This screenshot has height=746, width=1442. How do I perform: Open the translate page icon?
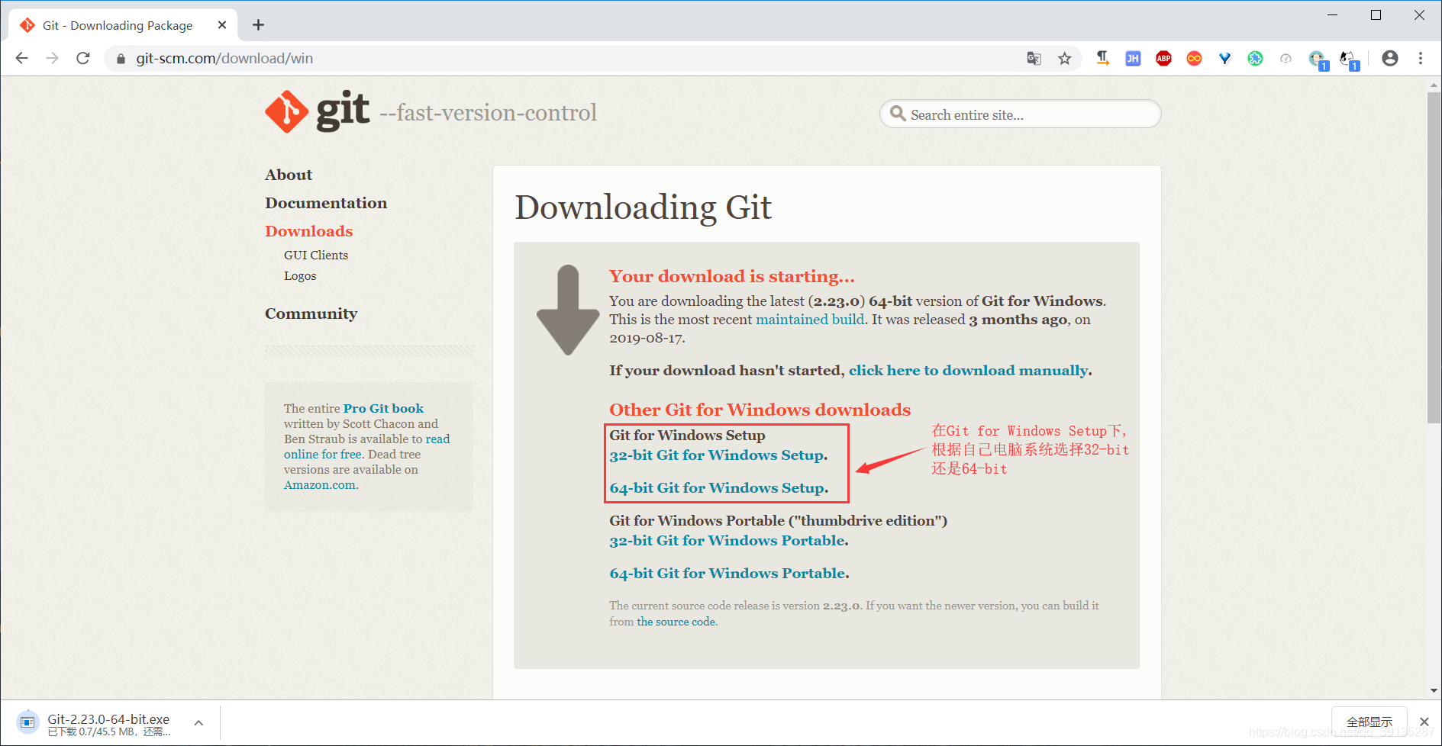(1034, 59)
